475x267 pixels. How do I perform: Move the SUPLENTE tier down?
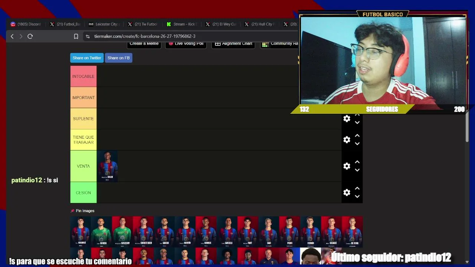[x=357, y=123]
